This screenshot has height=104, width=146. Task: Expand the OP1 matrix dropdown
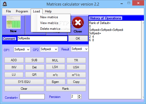pos(28,50)
